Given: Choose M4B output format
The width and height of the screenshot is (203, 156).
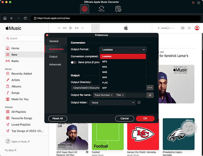Looking at the screenshot, I should [x=123, y=72].
